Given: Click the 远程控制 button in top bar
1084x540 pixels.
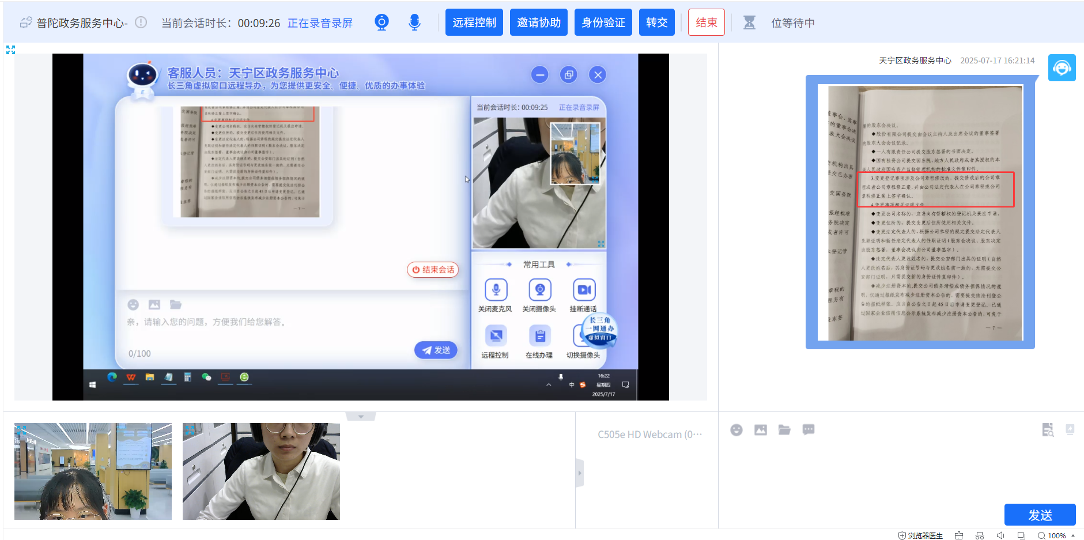Looking at the screenshot, I should click(x=474, y=22).
